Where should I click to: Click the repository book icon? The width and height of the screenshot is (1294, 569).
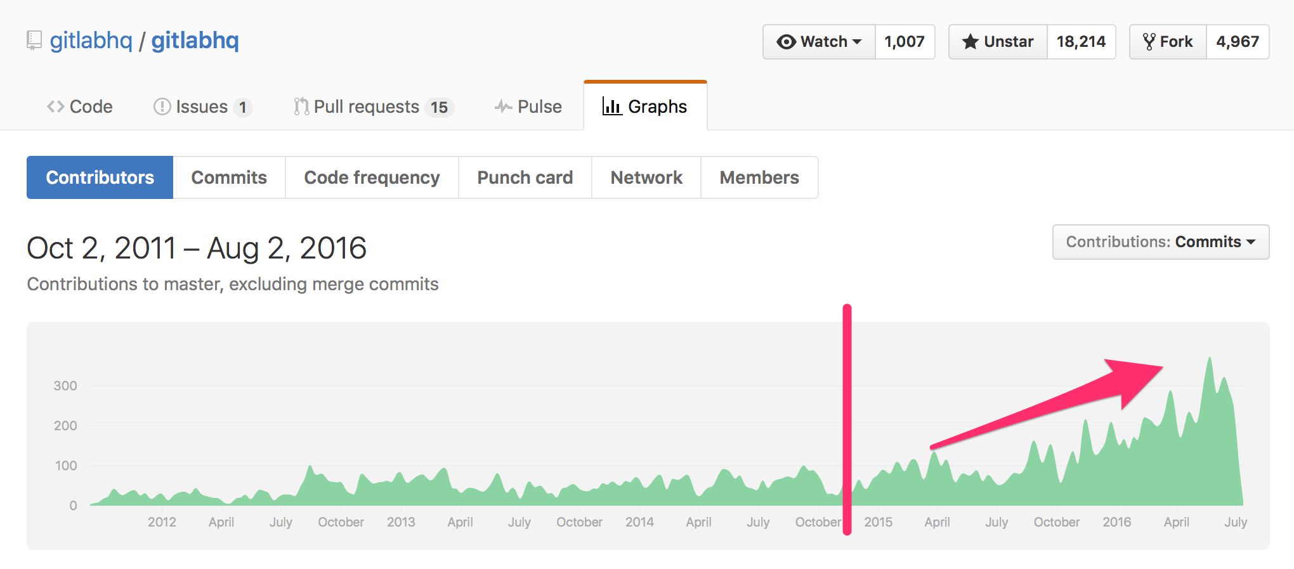(34, 40)
